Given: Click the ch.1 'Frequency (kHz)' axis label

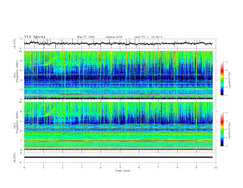Looking at the screenshot, I should (17, 71).
